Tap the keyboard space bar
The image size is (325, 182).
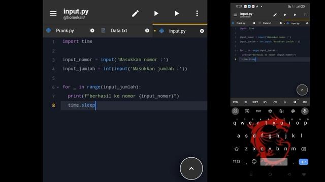274,162
